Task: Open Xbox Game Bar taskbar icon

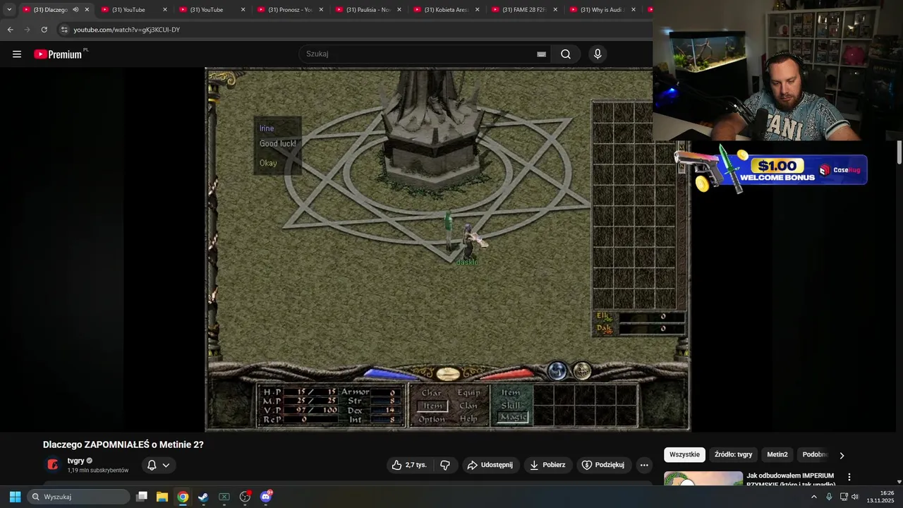Action: click(224, 497)
